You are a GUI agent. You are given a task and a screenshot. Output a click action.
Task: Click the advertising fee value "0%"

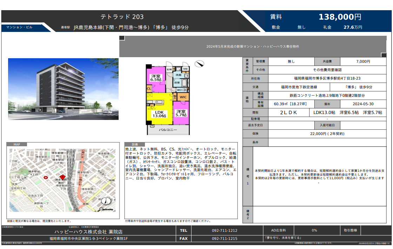point(314,230)
